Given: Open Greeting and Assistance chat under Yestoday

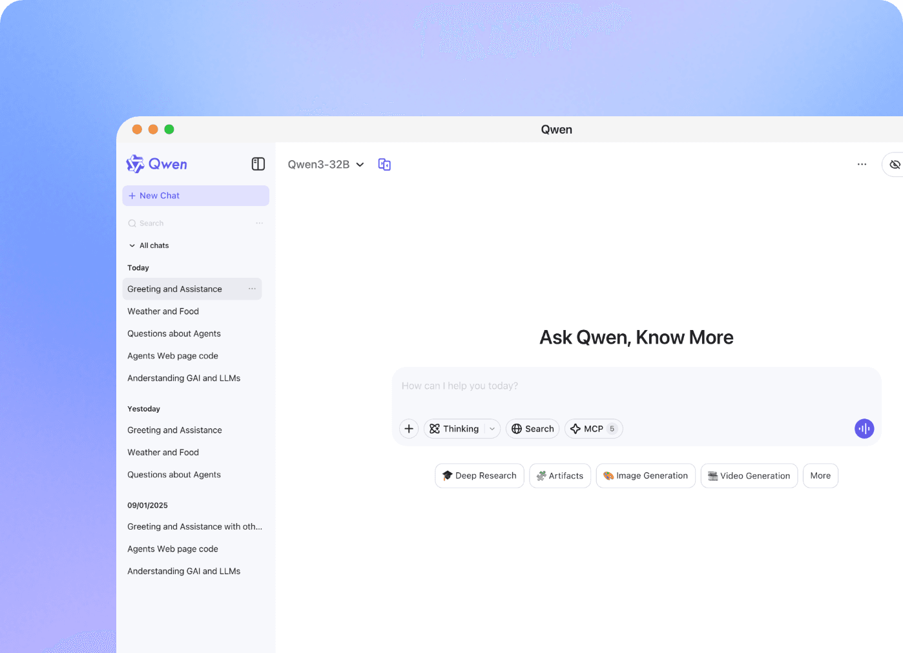Looking at the screenshot, I should pyautogui.click(x=174, y=430).
